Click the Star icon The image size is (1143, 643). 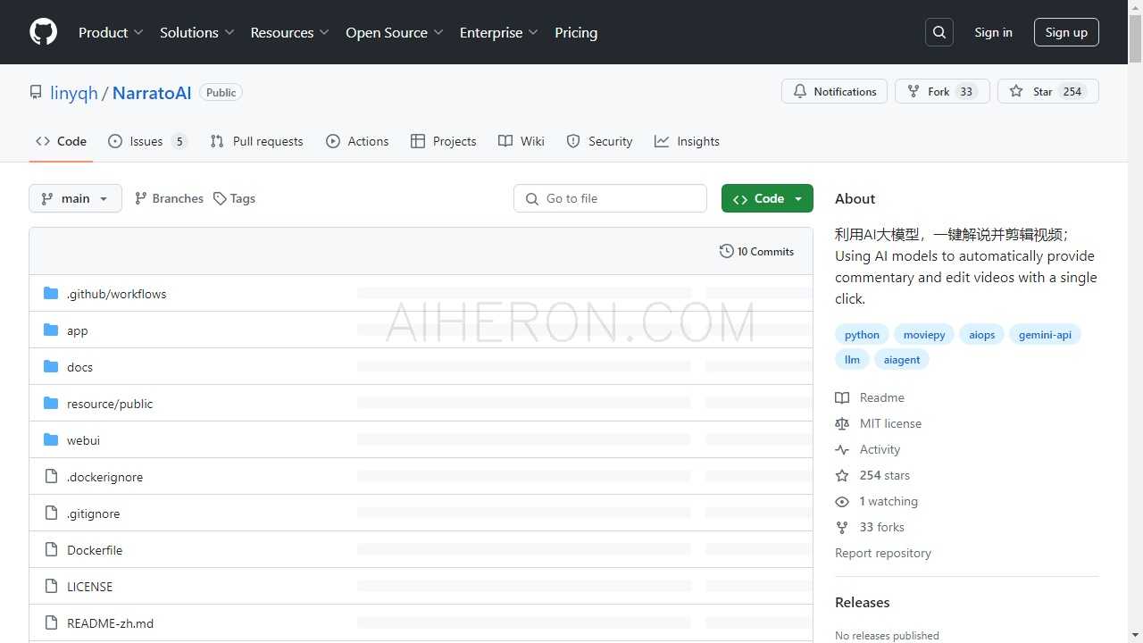(x=1016, y=91)
